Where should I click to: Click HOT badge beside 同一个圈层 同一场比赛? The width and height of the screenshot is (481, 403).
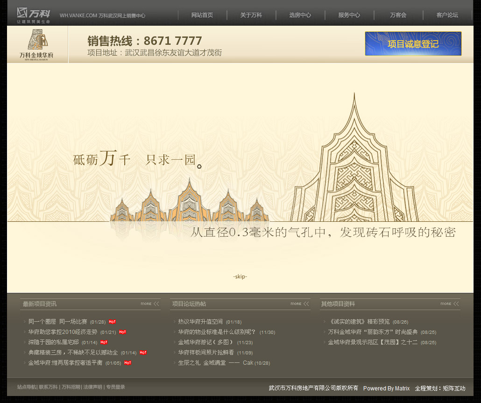112,322
